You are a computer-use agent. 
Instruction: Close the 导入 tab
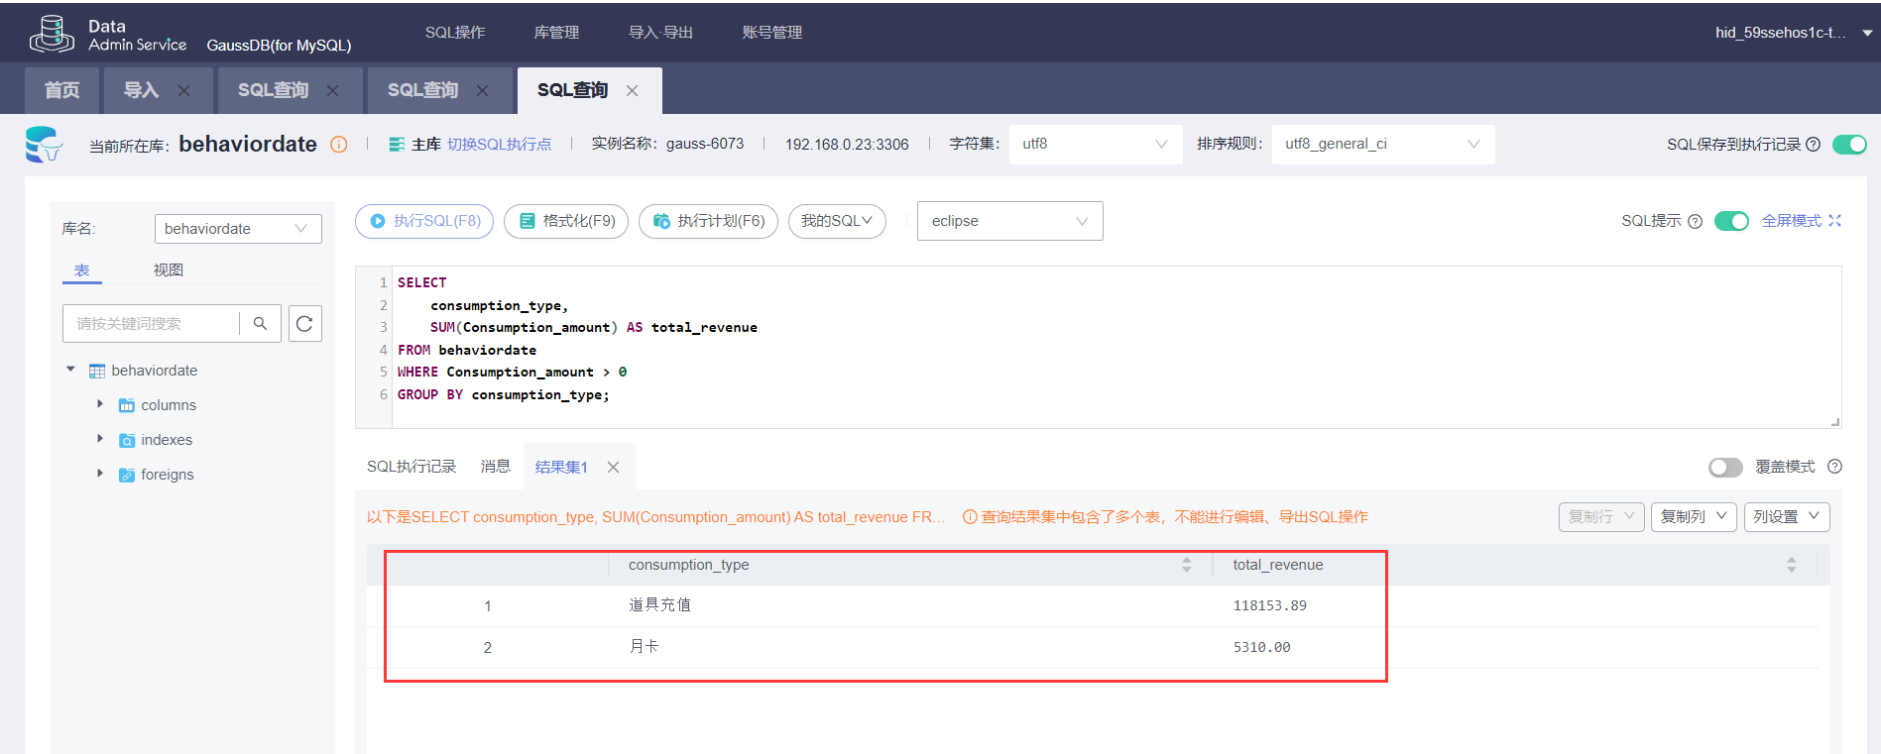point(183,90)
